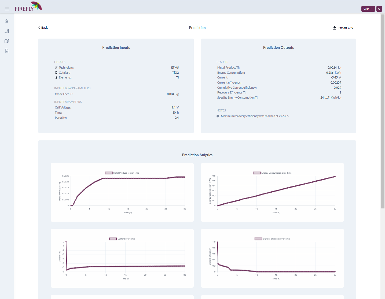Click the vertical page scrollbar thumb
This screenshot has width=385, height=299.
(x=383, y=111)
